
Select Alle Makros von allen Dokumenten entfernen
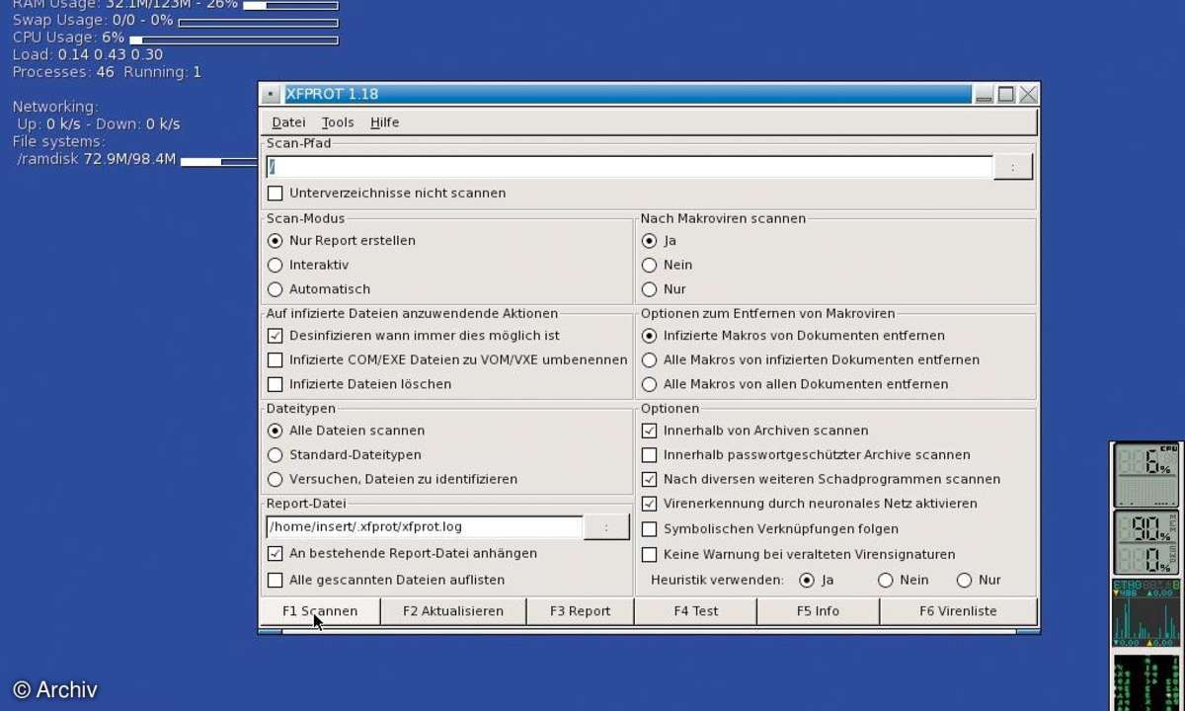coord(649,385)
